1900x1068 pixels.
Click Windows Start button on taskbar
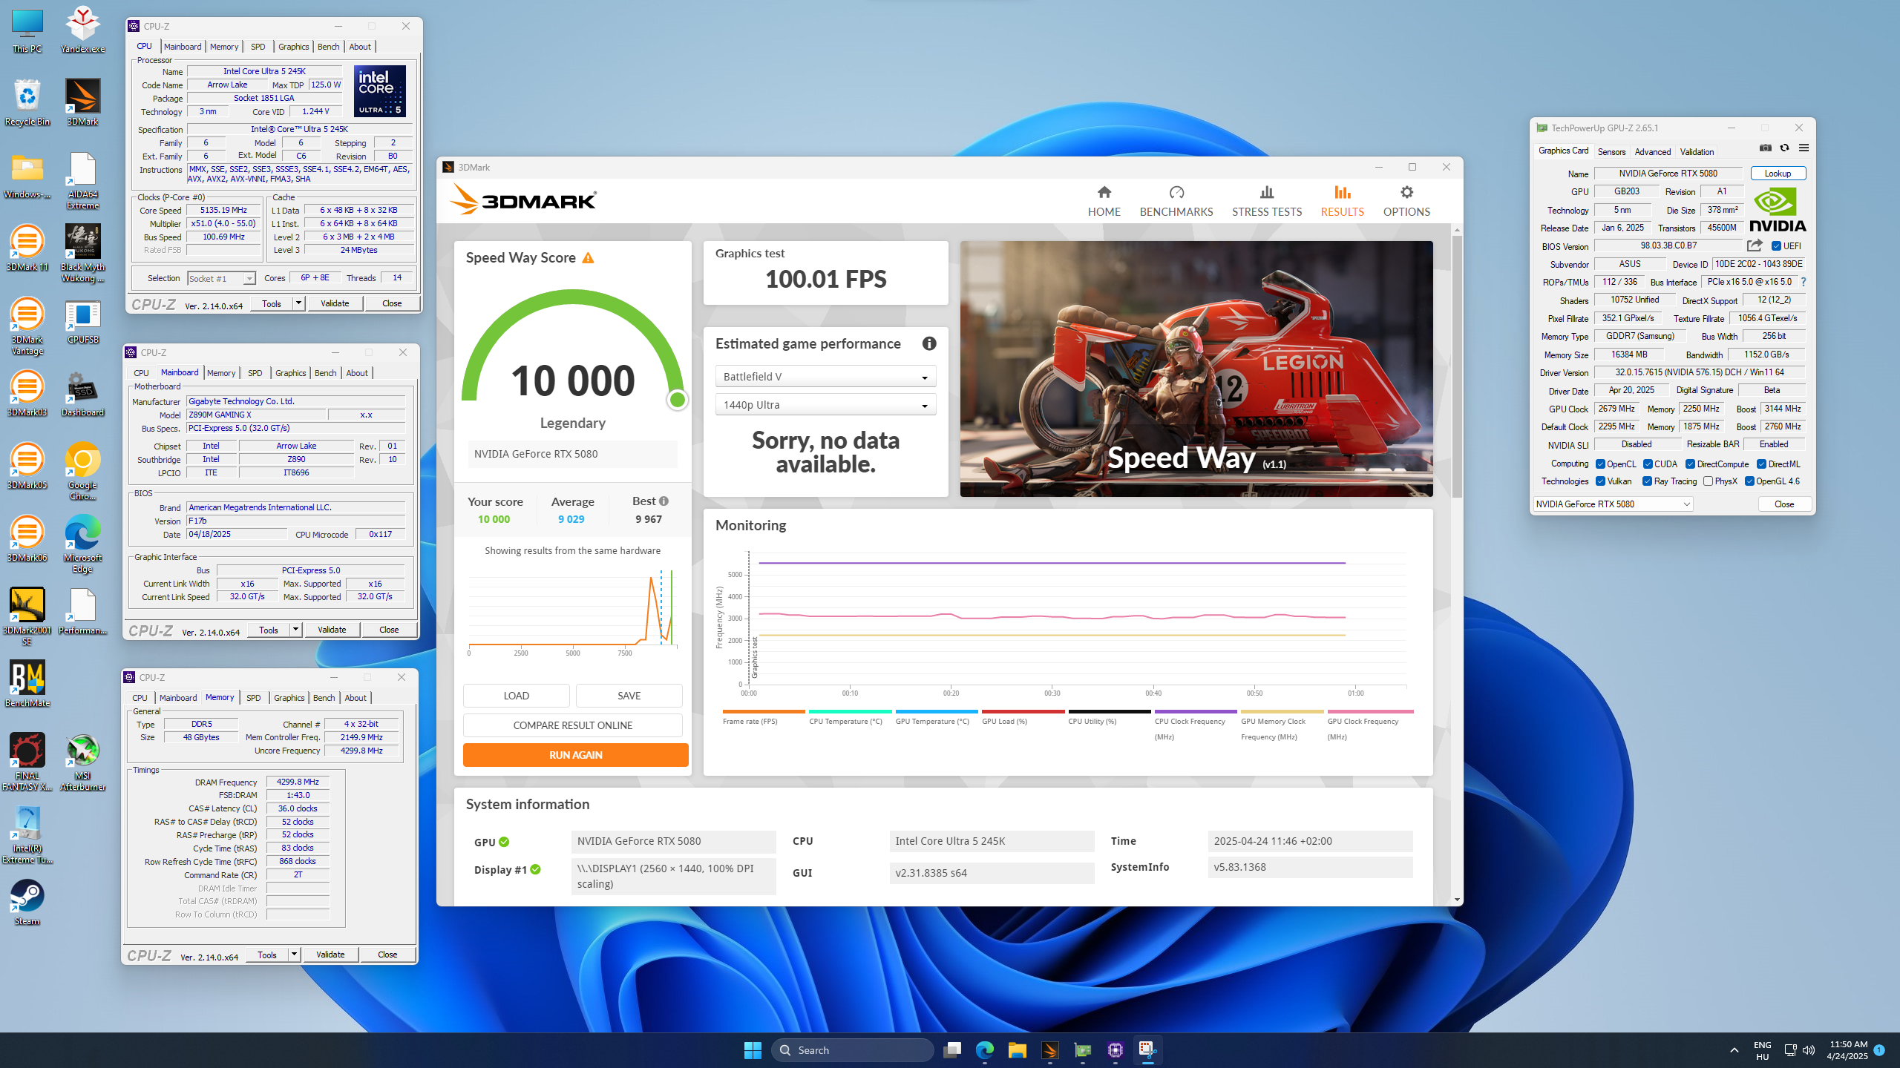(753, 1049)
